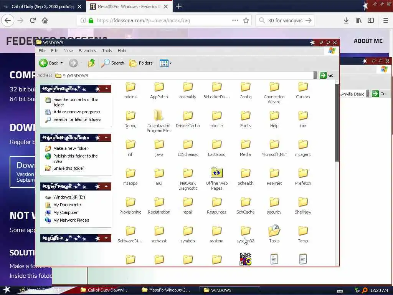Open the View menu
Screen dimensions: 393x295
pos(68,51)
